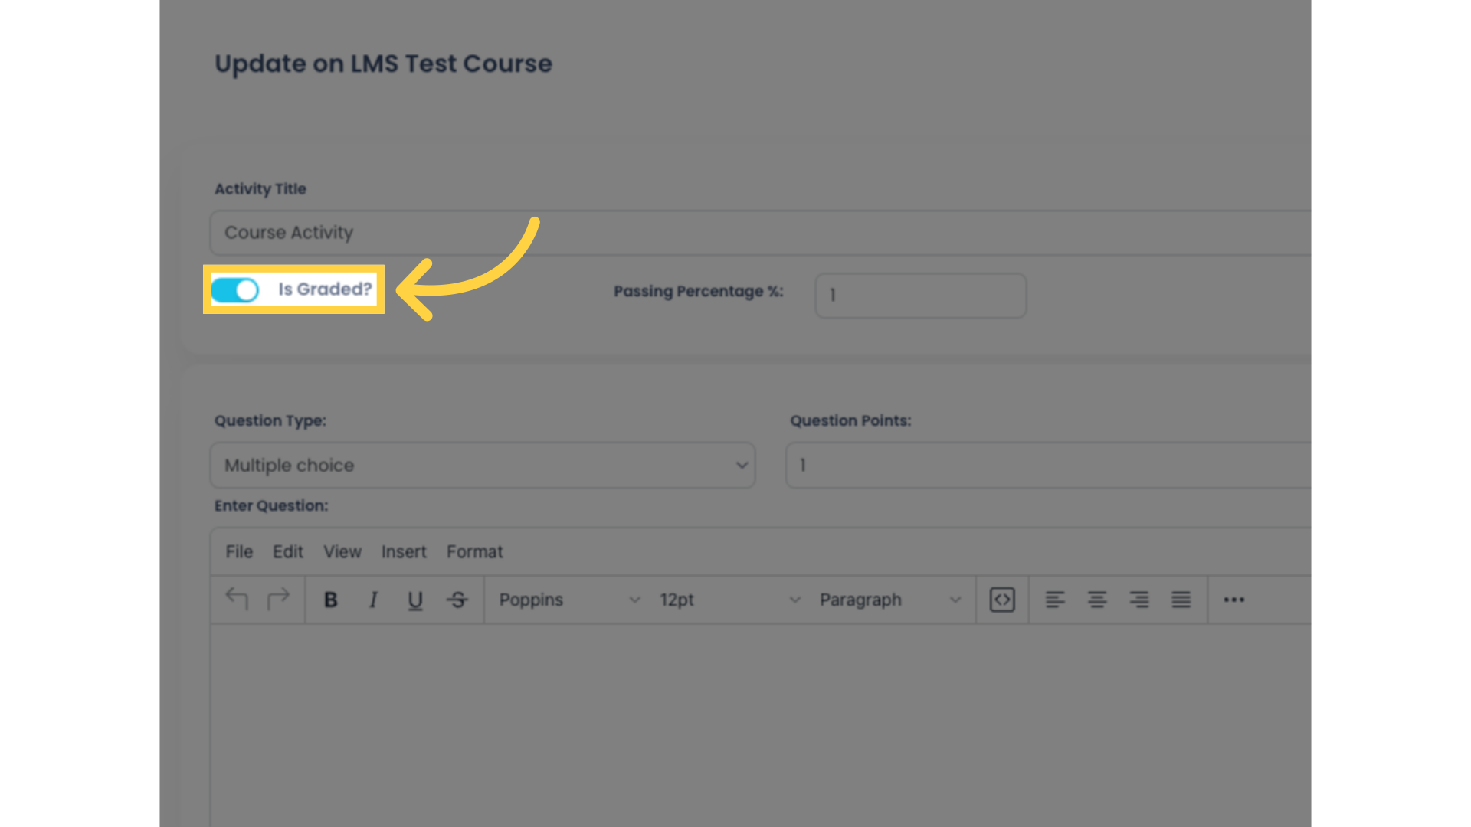
Task: Toggle the Bold formatting icon
Action: point(330,600)
